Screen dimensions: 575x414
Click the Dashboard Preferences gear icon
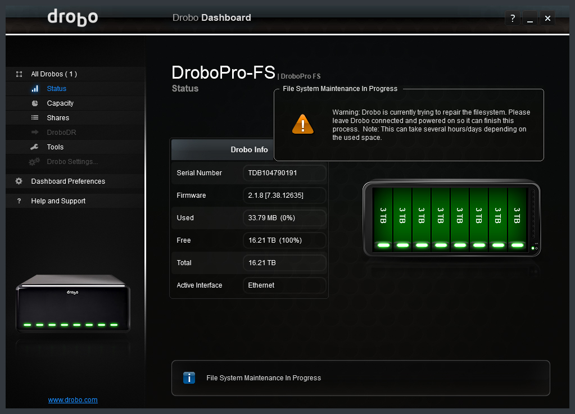click(x=19, y=181)
